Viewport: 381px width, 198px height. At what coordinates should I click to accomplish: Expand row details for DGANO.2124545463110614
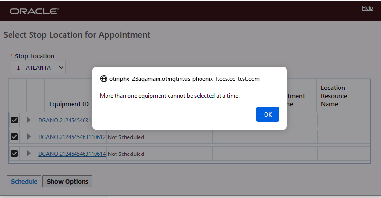[x=28, y=154]
